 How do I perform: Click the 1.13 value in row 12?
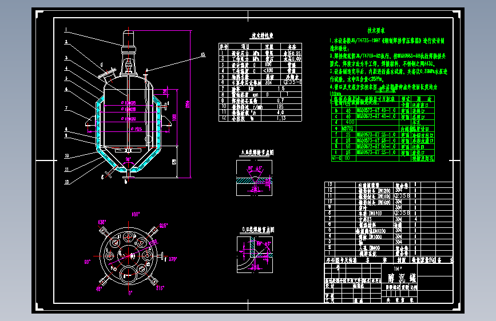tap(281, 118)
